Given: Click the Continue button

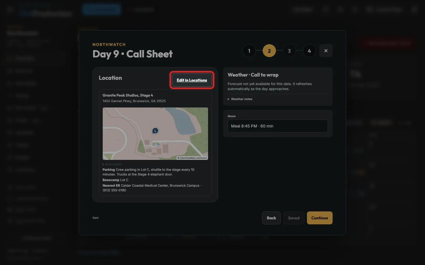Looking at the screenshot, I should point(320,218).
